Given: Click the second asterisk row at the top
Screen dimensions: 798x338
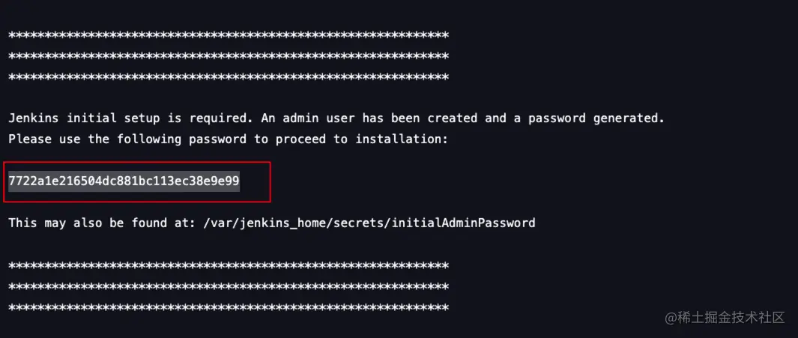Looking at the screenshot, I should pos(229,56).
